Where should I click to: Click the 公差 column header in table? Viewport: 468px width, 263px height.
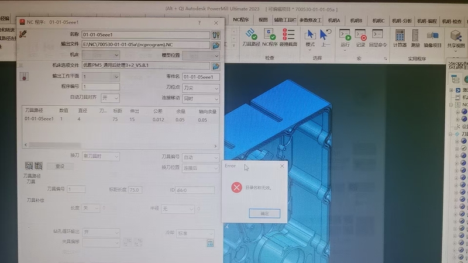(158, 111)
